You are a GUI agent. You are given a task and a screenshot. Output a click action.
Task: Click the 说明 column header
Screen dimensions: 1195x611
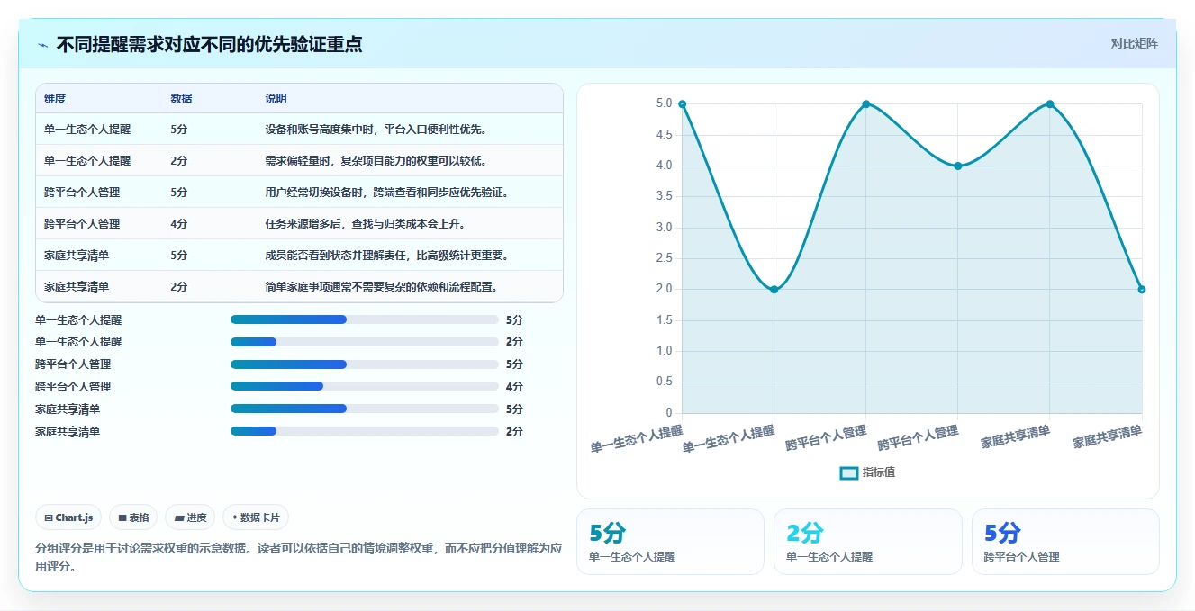(x=276, y=99)
